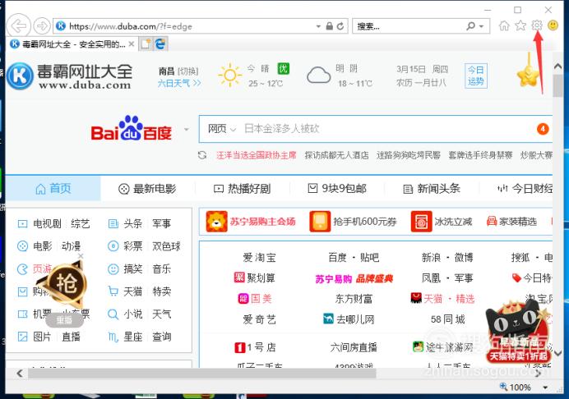Click the cloudy weather icon for tomorrow
Image resolution: width=569 pixels, height=399 pixels.
pos(318,76)
